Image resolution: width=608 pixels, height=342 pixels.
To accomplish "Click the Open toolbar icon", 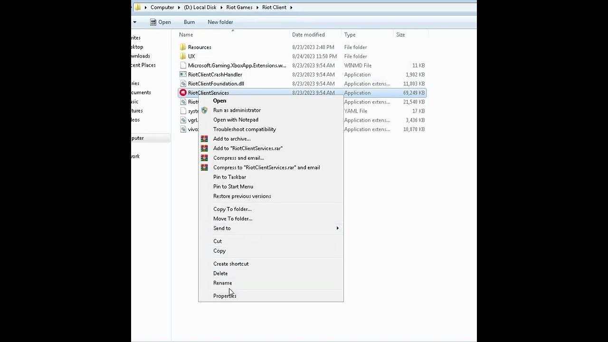I will (x=153, y=22).
